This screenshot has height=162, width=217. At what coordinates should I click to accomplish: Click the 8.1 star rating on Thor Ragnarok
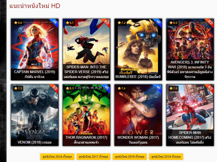(x=70, y=88)
